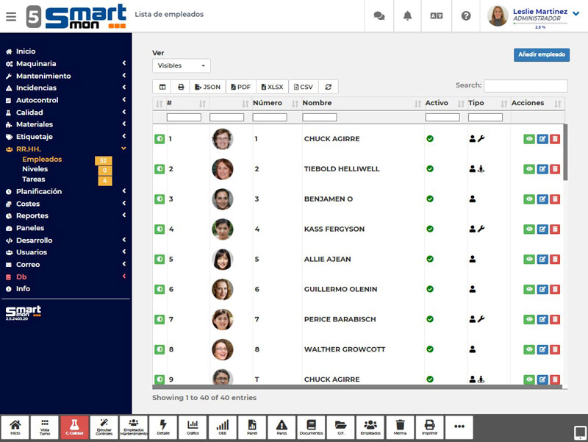Select the Paros icon in the bottom toolbar
Screen dimensions: 588x442
[281, 427]
